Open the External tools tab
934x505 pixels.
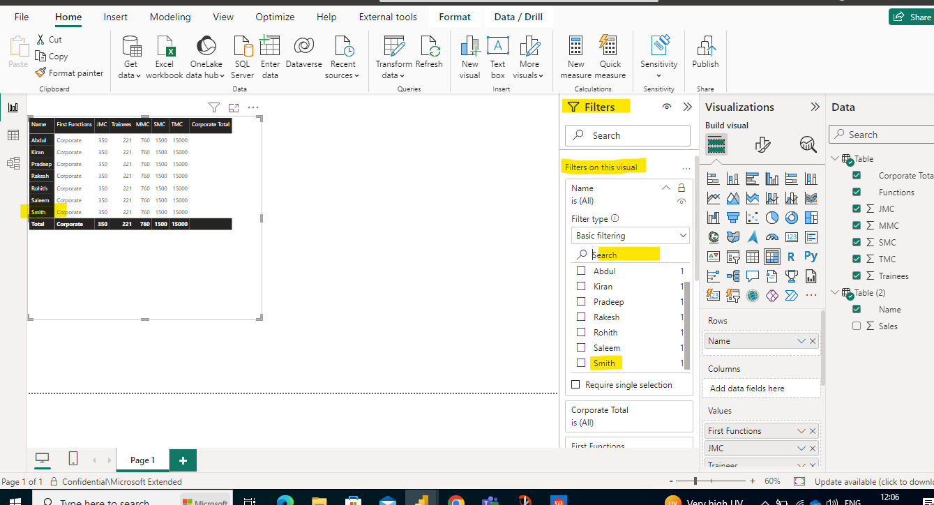tap(388, 17)
